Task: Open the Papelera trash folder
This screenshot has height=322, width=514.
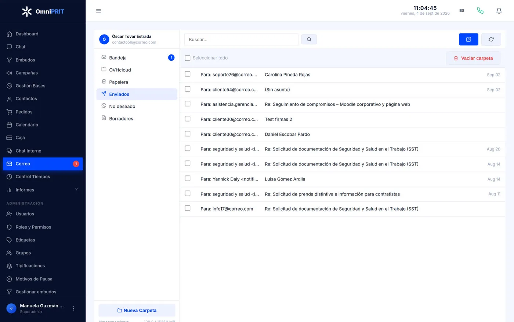Action: click(x=137, y=82)
